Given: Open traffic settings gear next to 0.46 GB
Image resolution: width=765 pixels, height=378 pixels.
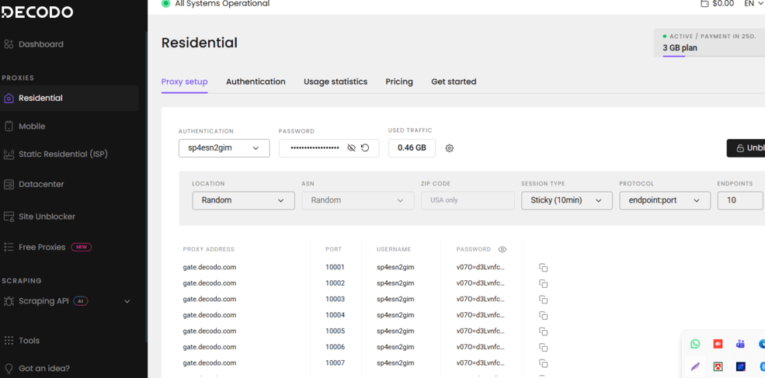Looking at the screenshot, I should point(450,148).
